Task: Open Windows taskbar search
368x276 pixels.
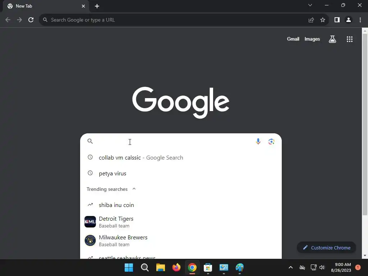Action: click(144, 267)
